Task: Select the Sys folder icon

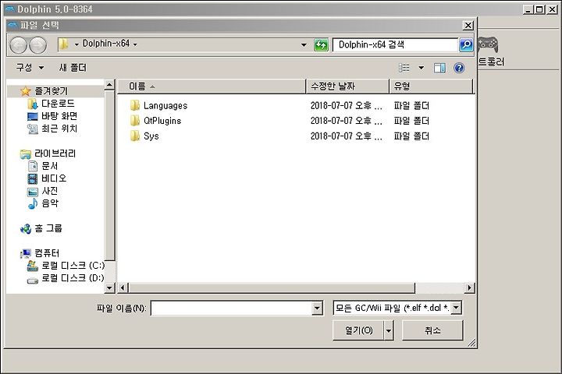Action: click(x=135, y=136)
